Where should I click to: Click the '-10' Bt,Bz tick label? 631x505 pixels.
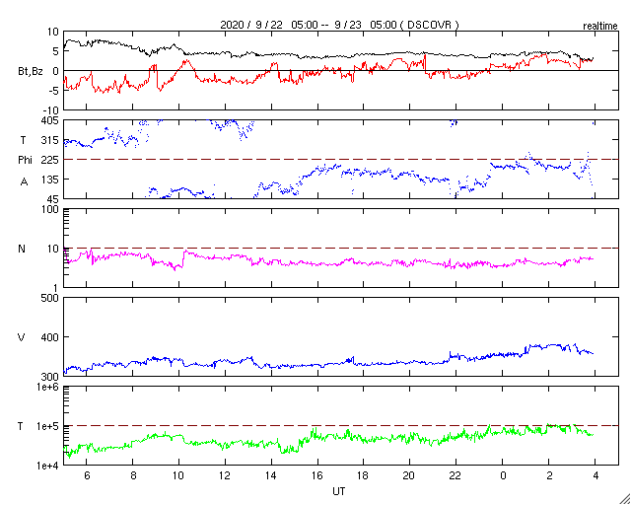(50, 110)
